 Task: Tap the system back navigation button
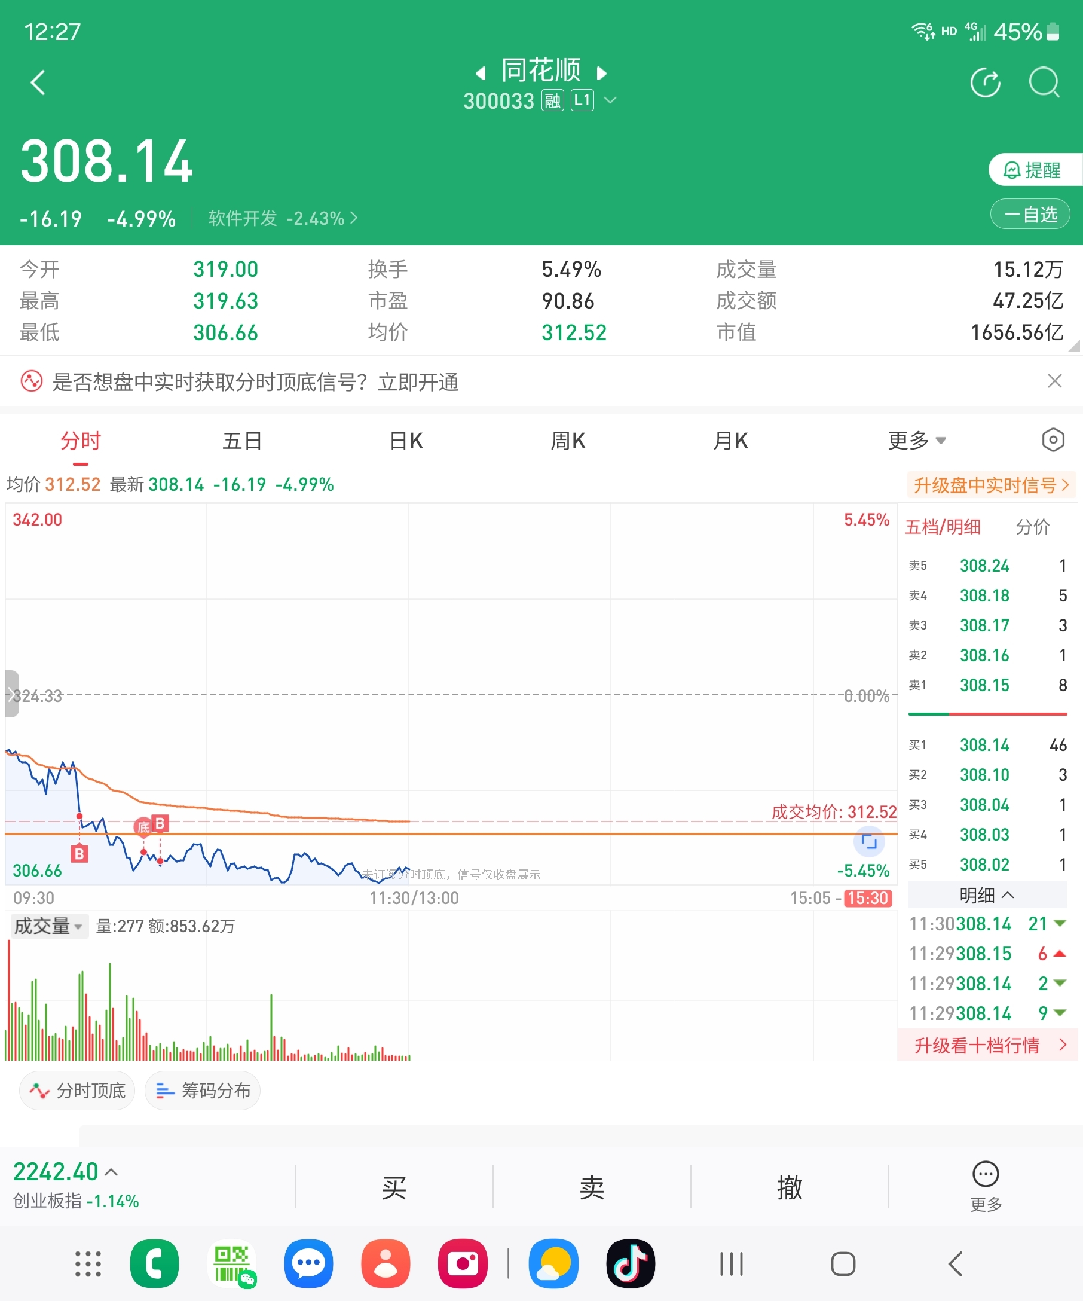(x=956, y=1264)
